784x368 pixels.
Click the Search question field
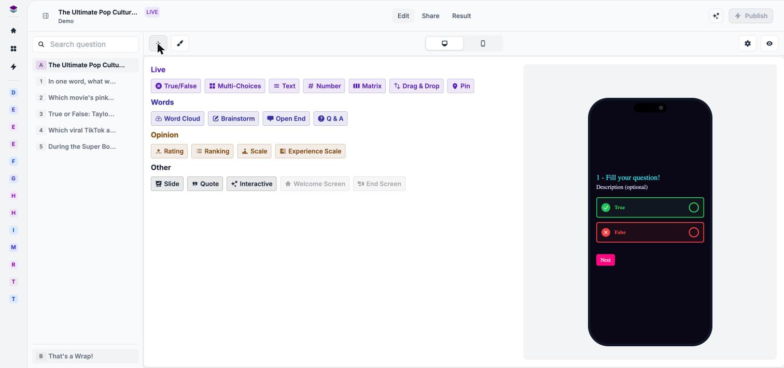click(86, 45)
